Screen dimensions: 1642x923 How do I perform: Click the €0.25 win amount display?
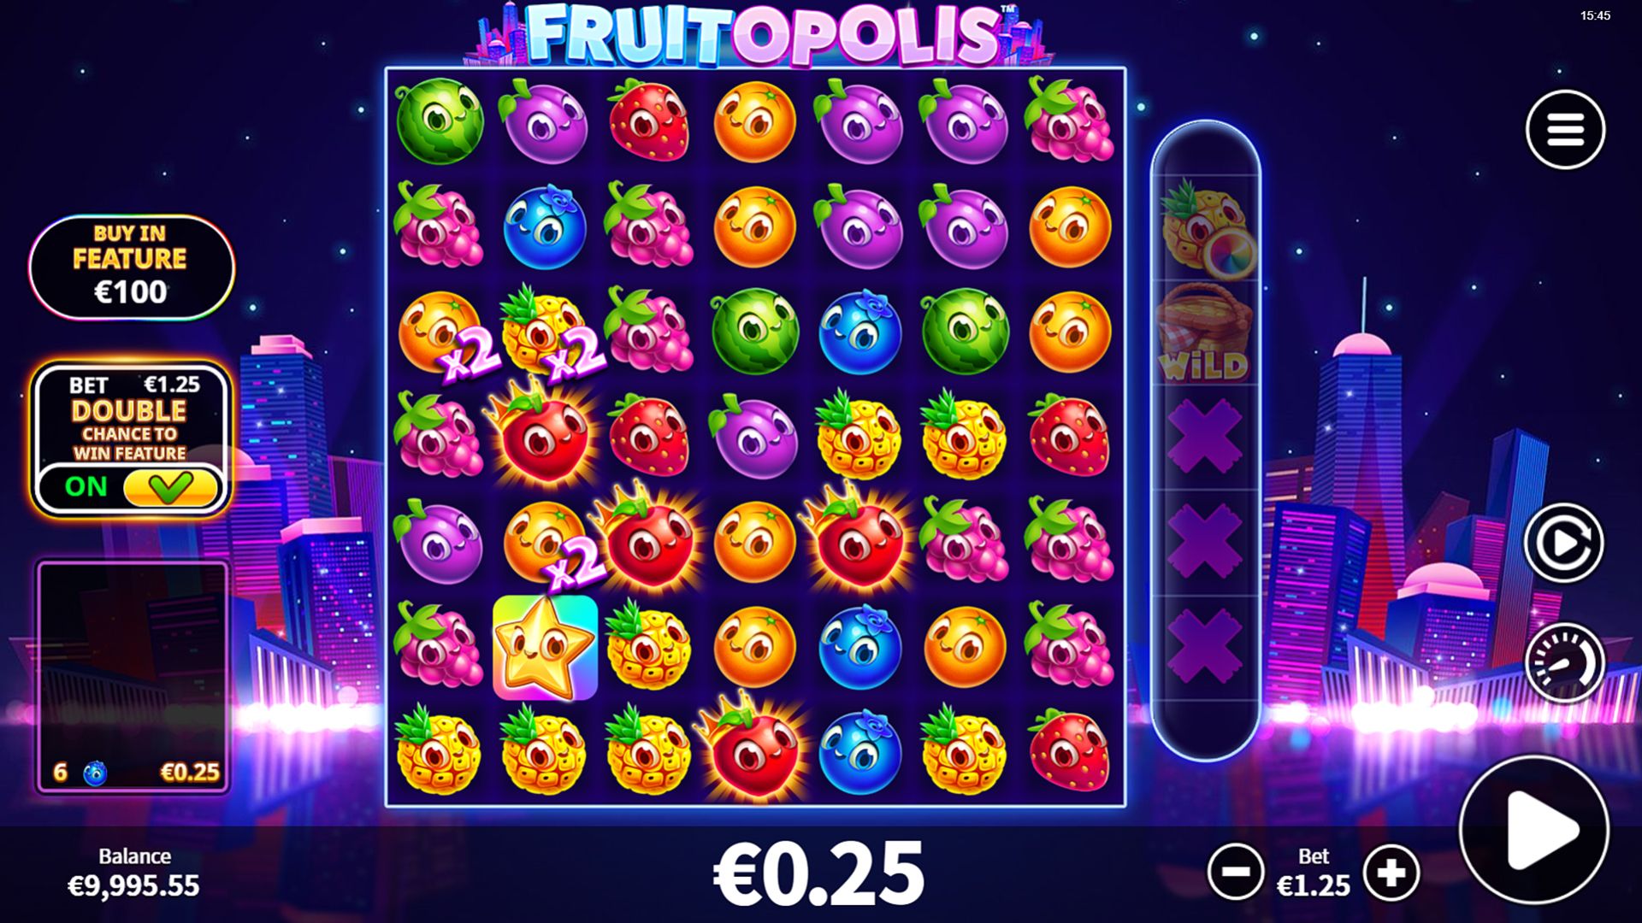(x=818, y=873)
